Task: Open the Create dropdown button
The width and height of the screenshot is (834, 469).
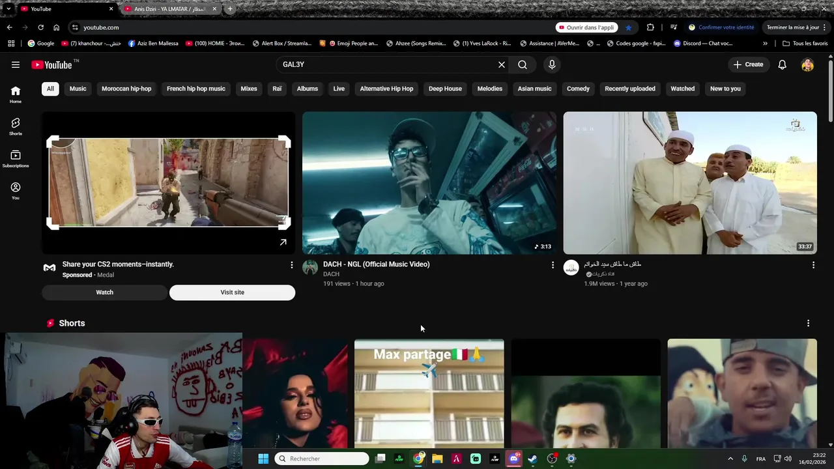Action: (748, 64)
